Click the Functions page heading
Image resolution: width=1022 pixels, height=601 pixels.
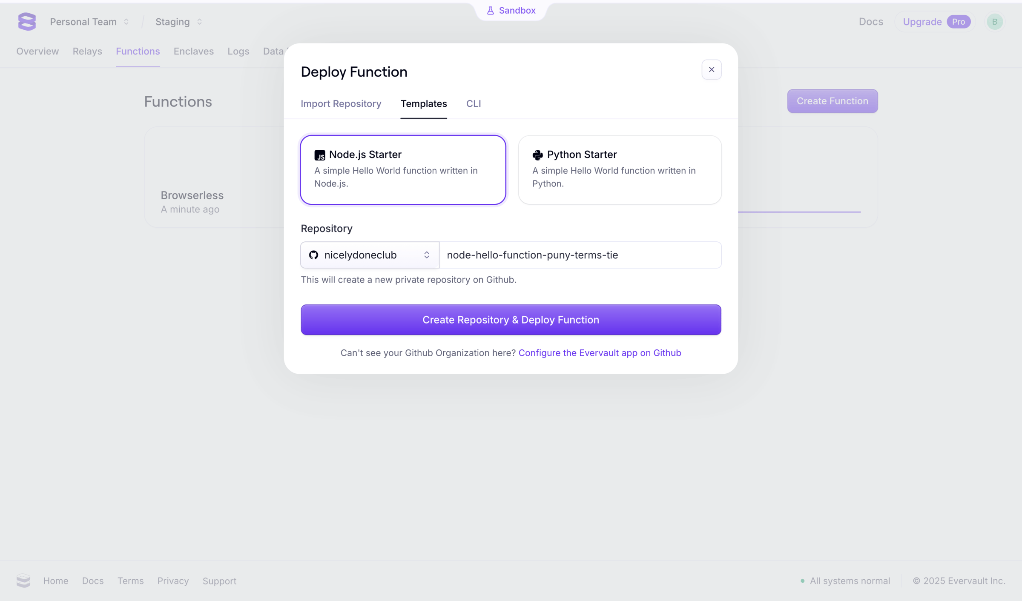click(178, 102)
